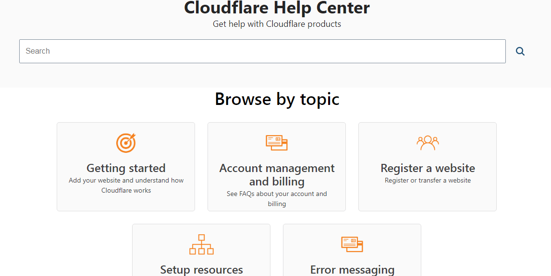Click the orange target icon for Getting started
Image resolution: width=551 pixels, height=276 pixels.
[x=126, y=143]
